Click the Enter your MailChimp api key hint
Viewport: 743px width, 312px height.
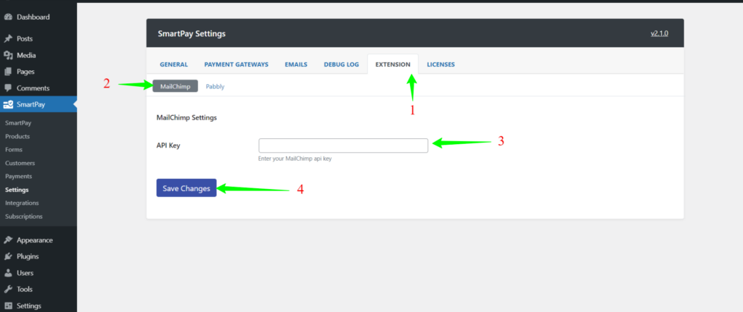tap(295, 159)
